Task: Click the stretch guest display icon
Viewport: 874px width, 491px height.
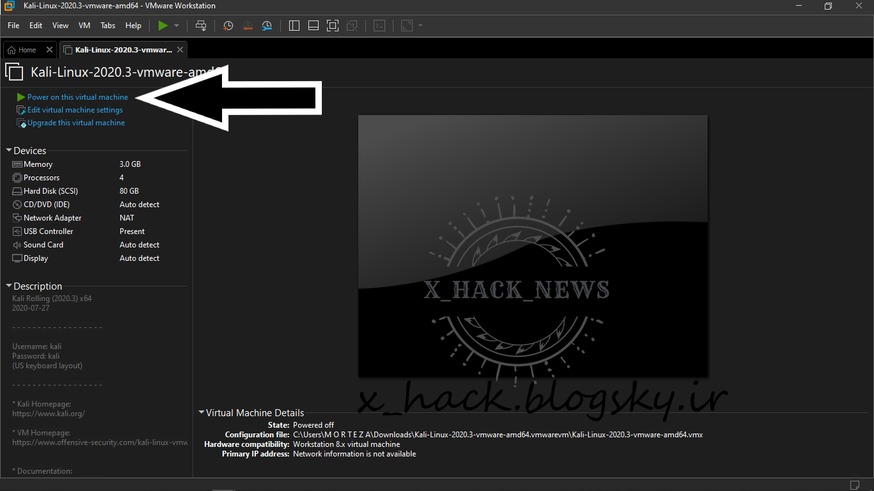Action: click(407, 26)
